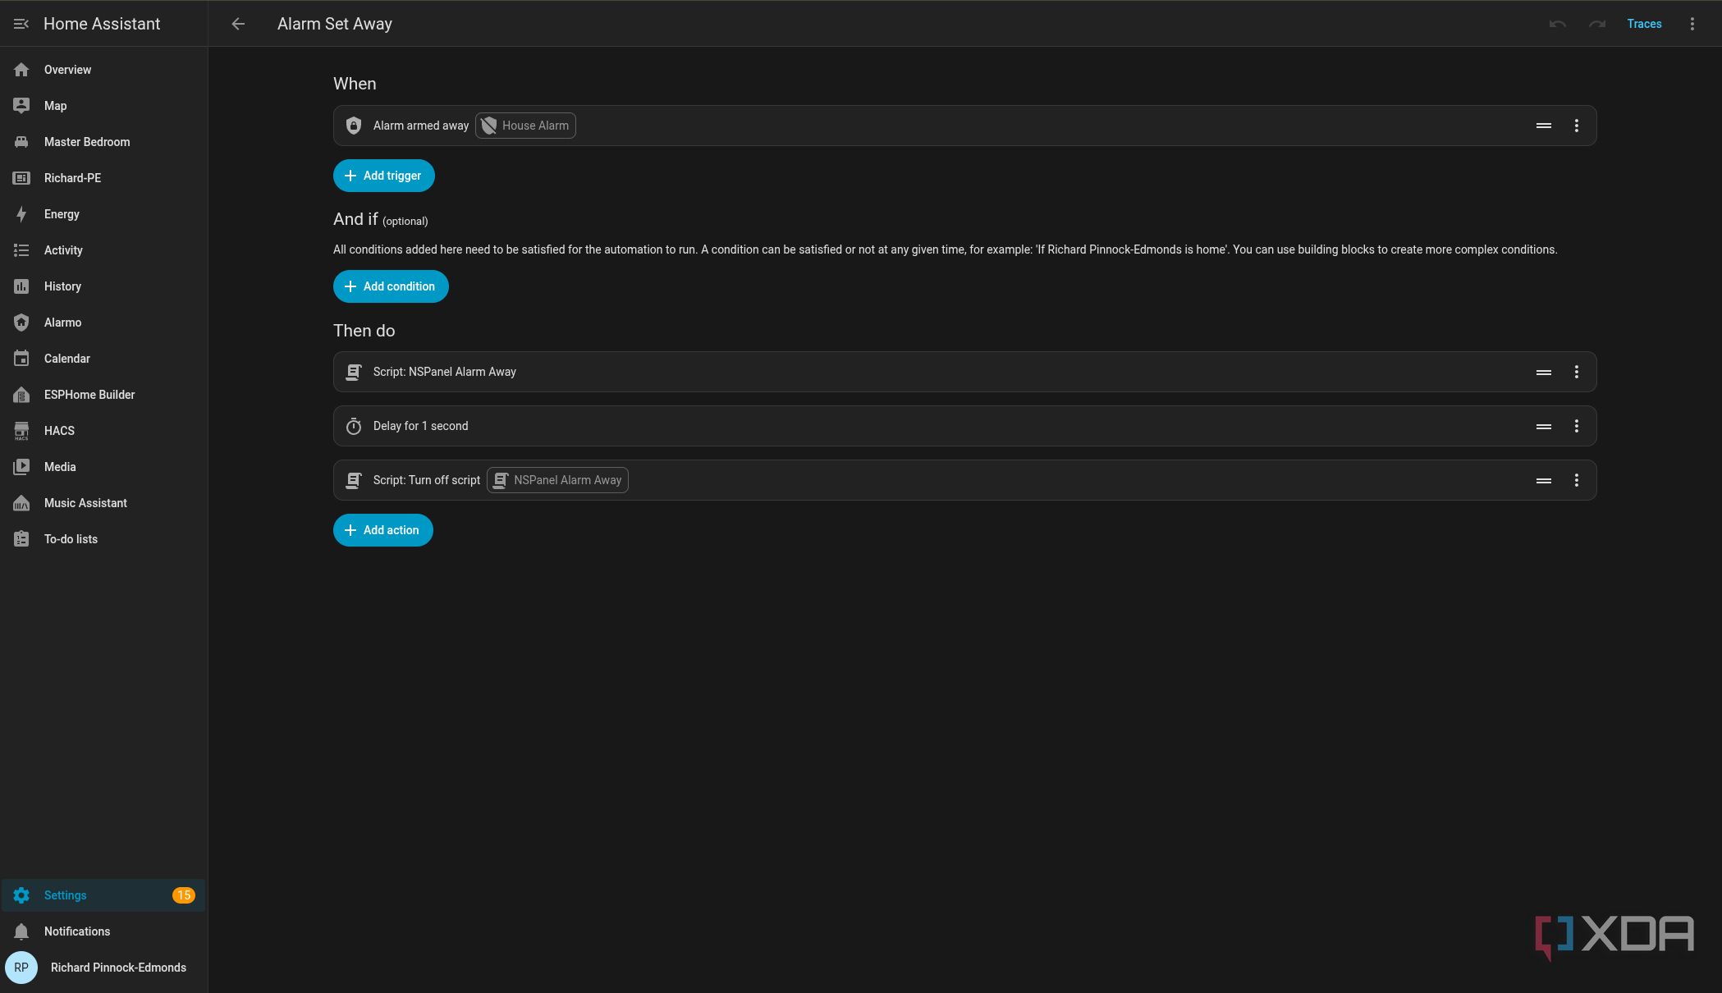This screenshot has width=1722, height=993.
Task: Expand the Script: Turn off script action
Action: point(964,480)
